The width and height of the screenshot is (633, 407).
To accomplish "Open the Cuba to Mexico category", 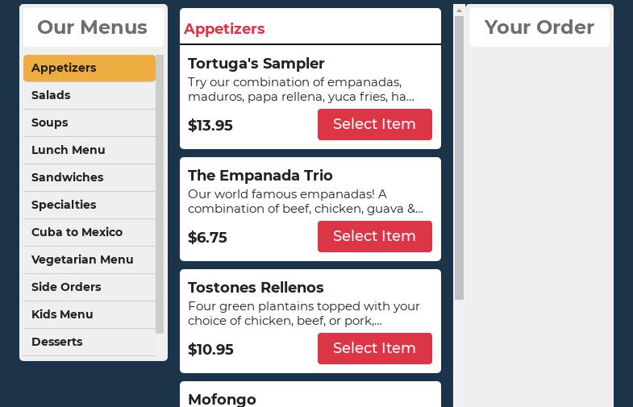I will [89, 233].
